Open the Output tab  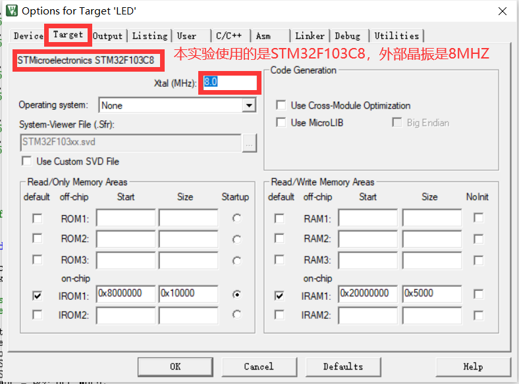(107, 36)
